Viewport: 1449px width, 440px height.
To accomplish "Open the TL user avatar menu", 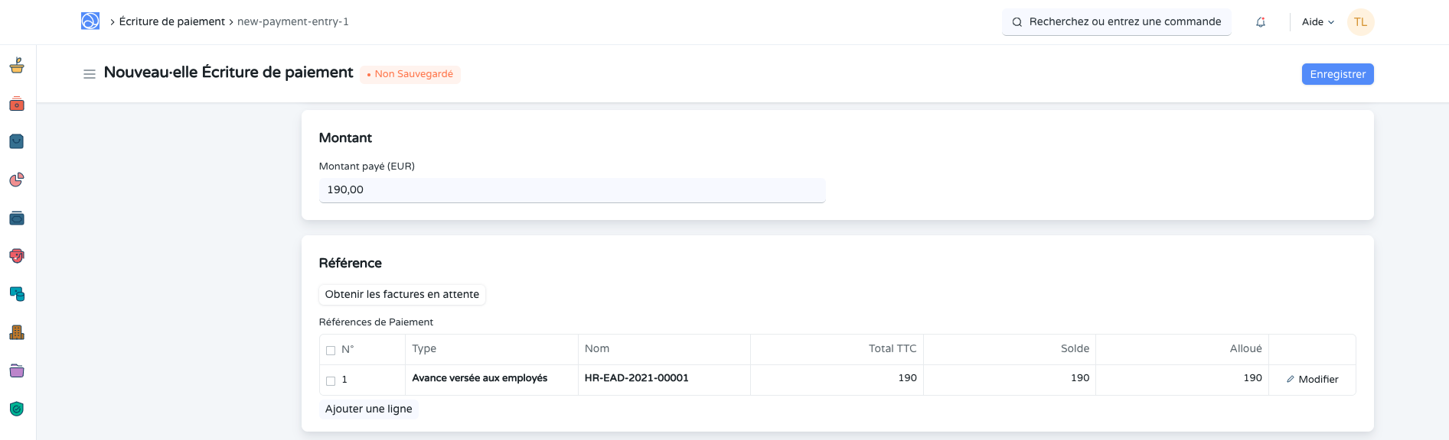I will tap(1360, 22).
